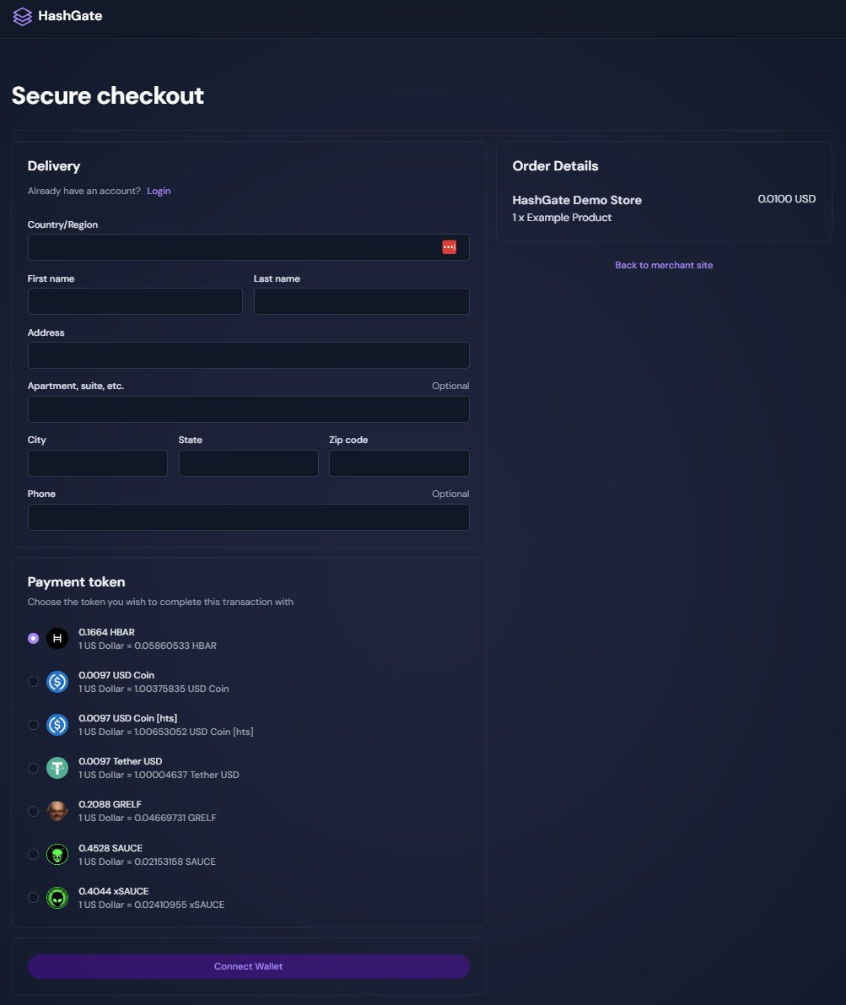Click 'Already have an account?' text
Image resolution: width=846 pixels, height=1005 pixels.
(84, 191)
